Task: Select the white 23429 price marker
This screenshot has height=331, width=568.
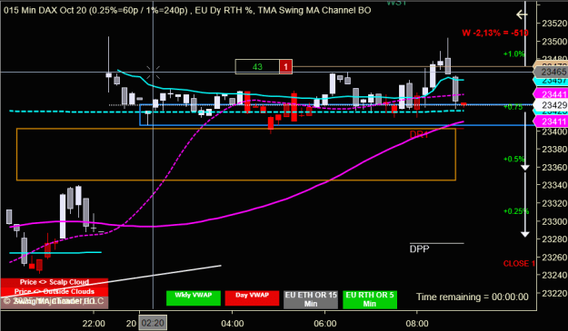Action: [552, 105]
